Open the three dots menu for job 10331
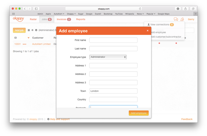Viewport: 207px width, 136px height. pos(24,44)
